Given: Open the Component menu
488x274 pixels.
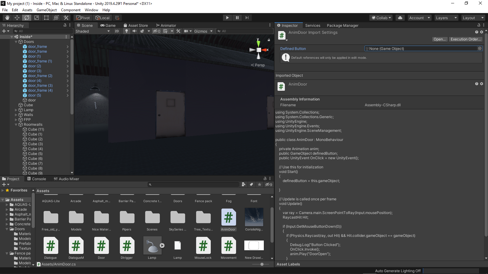Looking at the screenshot, I should coord(71,10).
